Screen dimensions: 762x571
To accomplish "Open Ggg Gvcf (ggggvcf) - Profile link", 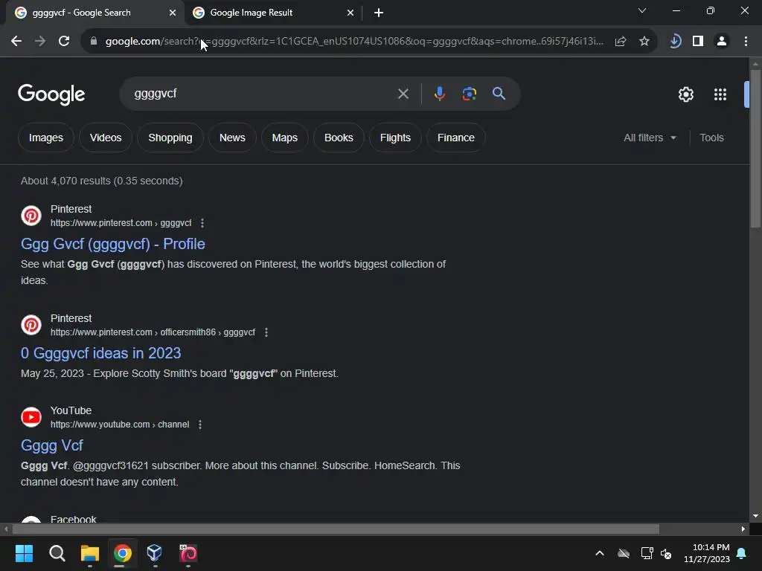I will click(113, 244).
